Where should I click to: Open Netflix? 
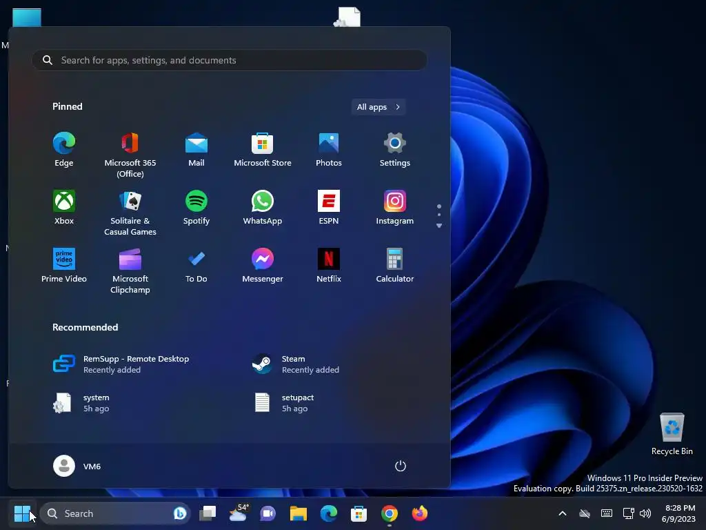pos(329,266)
